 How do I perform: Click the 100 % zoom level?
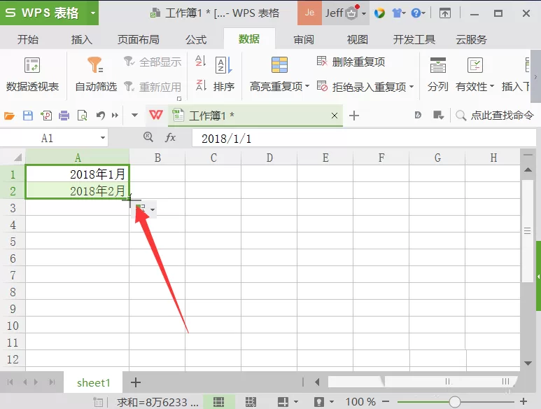360,402
